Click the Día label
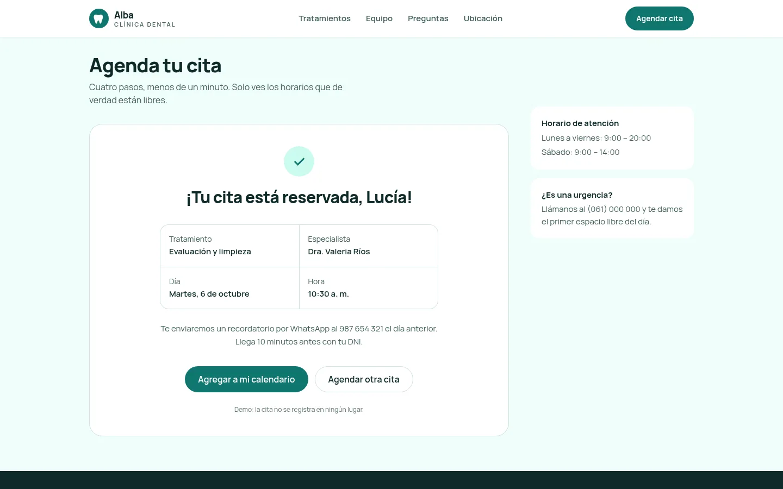This screenshot has height=489, width=783. point(175,281)
